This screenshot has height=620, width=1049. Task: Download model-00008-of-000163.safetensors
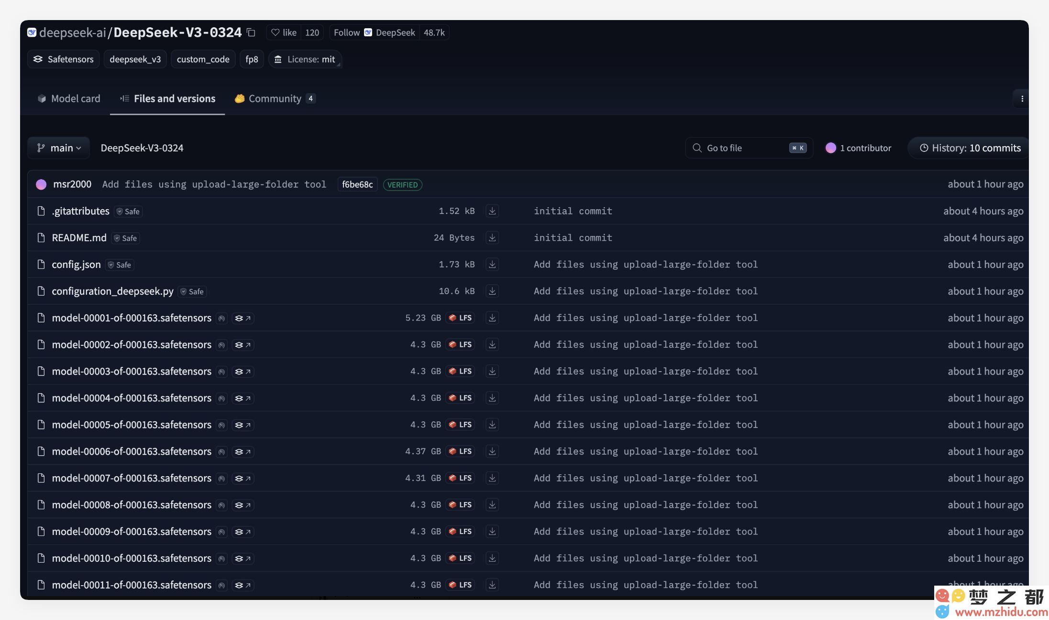[492, 505]
